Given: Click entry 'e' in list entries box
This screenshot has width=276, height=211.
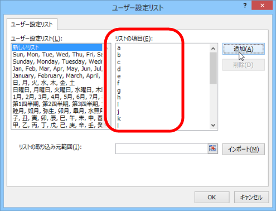Looking at the screenshot, I should [119, 76].
